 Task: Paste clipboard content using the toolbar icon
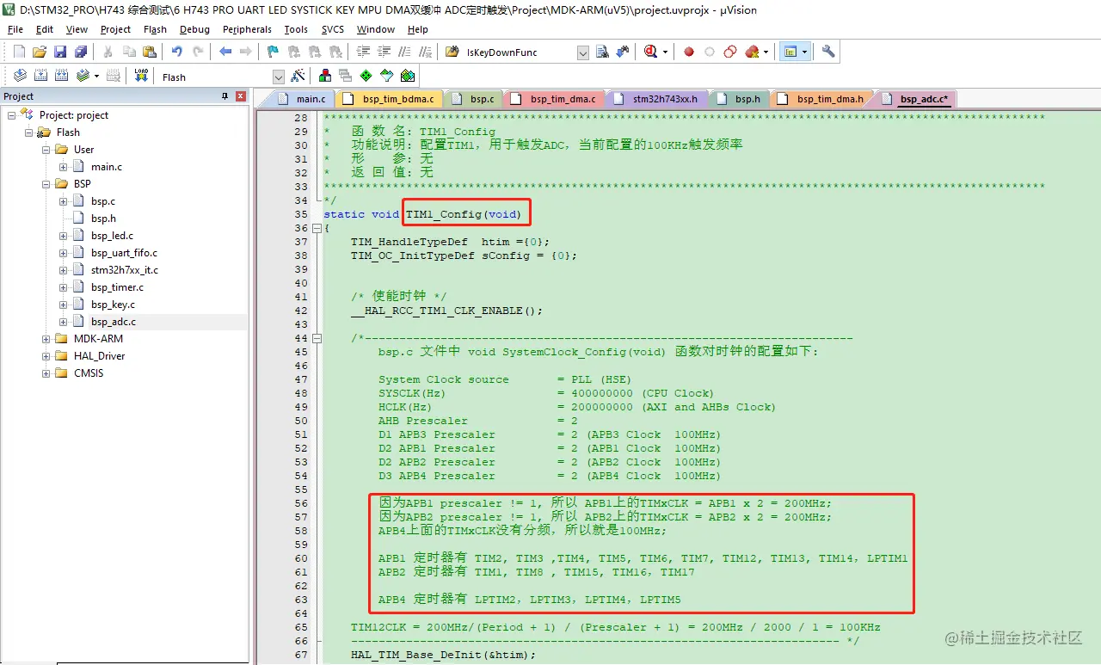tap(150, 52)
